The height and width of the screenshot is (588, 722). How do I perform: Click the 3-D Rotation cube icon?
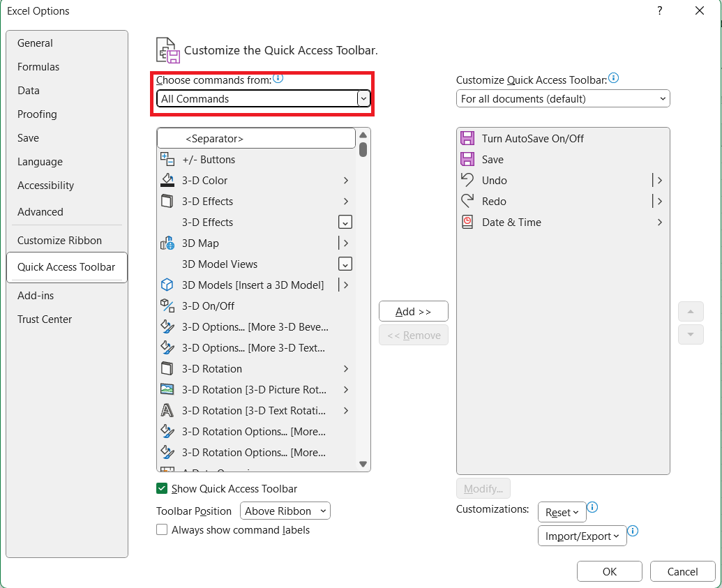167,368
